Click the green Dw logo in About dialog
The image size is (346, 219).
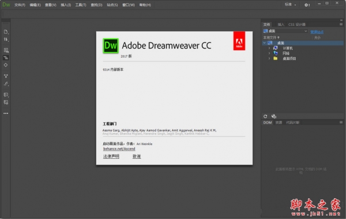coord(111,46)
